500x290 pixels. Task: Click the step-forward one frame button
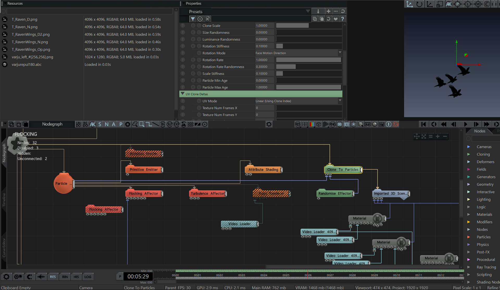[x=476, y=124]
